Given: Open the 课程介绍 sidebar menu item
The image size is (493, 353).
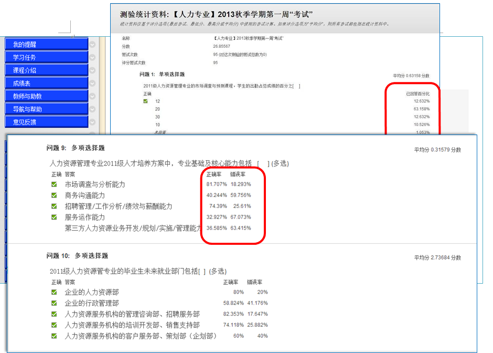Looking at the screenshot, I should [46, 70].
